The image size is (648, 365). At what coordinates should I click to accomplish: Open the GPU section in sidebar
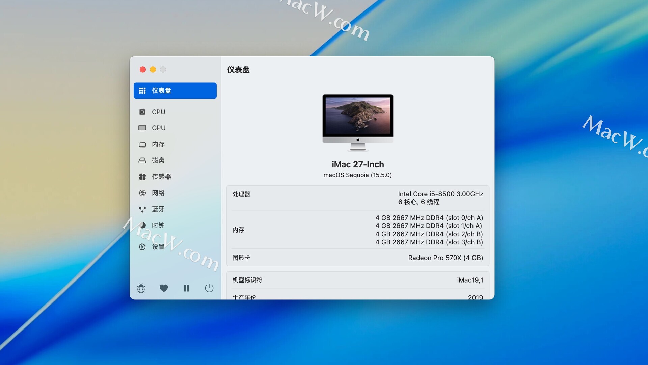[x=175, y=128]
